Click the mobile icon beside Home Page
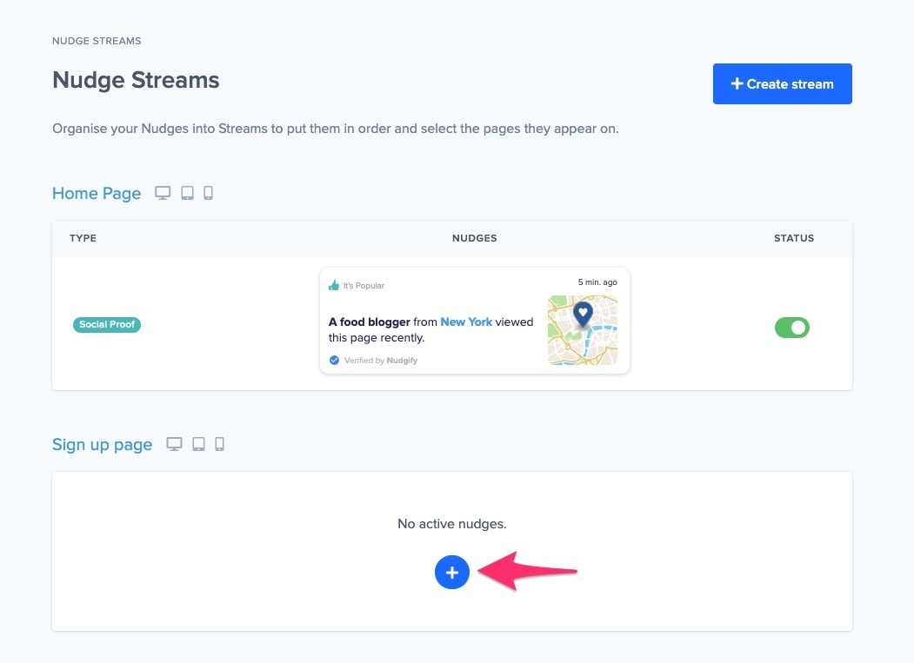Image resolution: width=914 pixels, height=663 pixels. tap(208, 193)
